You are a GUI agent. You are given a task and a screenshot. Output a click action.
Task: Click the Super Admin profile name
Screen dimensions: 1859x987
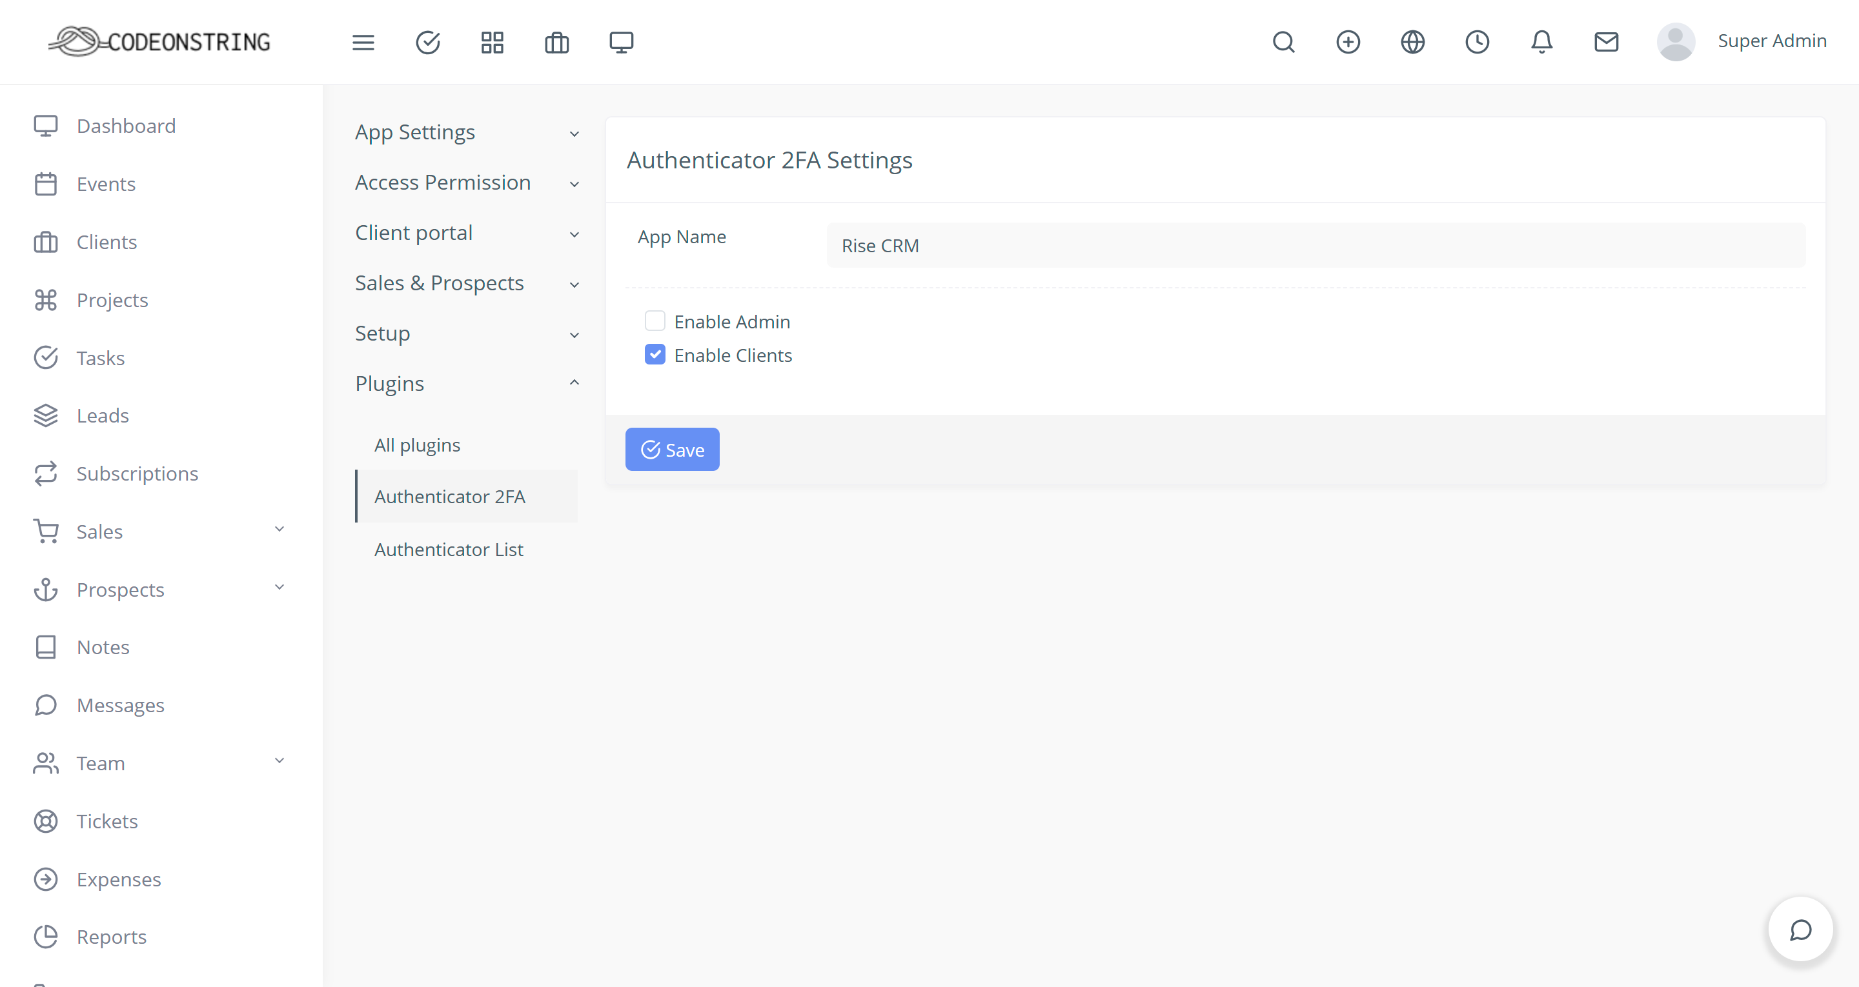click(x=1772, y=41)
